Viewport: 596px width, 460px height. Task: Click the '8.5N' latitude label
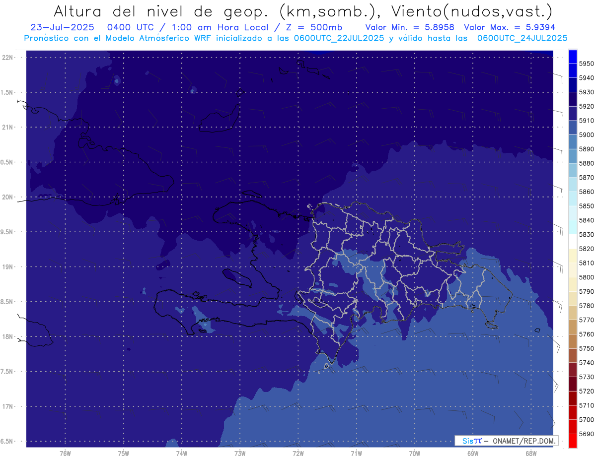pos(7,302)
